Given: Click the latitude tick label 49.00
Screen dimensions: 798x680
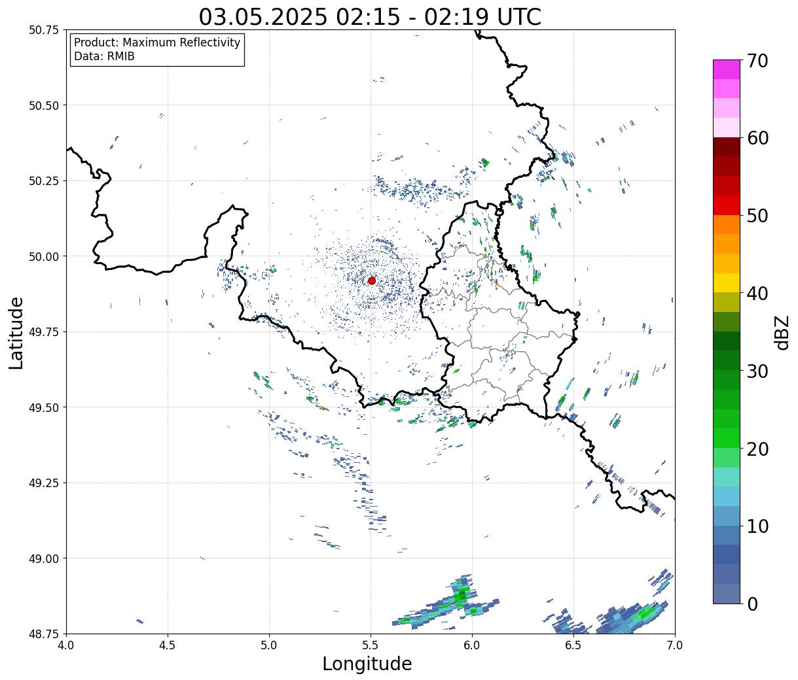Looking at the screenshot, I should 43,558.
